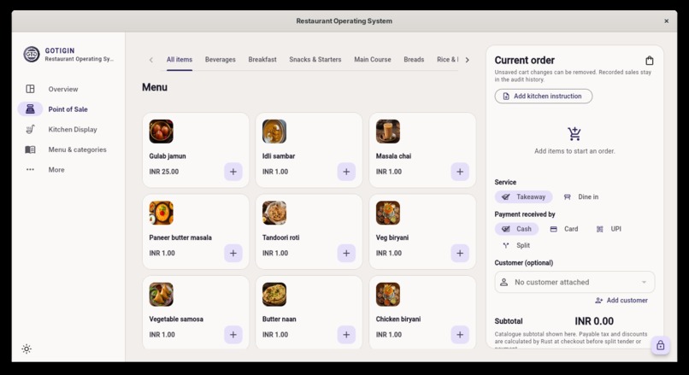This screenshot has width=689, height=375.
Task: Add Masala chai with plus button
Action: (x=460, y=172)
